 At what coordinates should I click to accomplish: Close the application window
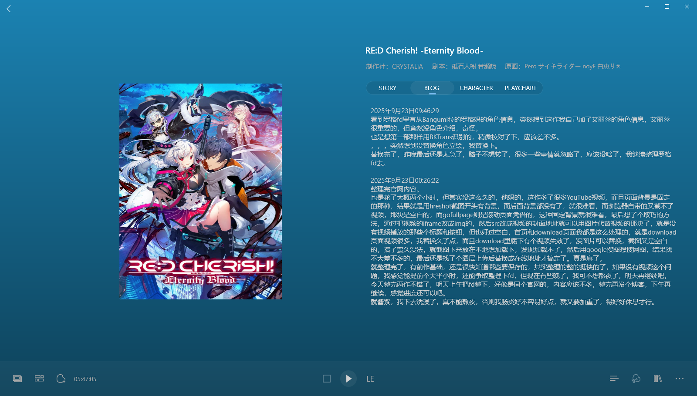pos(687,7)
